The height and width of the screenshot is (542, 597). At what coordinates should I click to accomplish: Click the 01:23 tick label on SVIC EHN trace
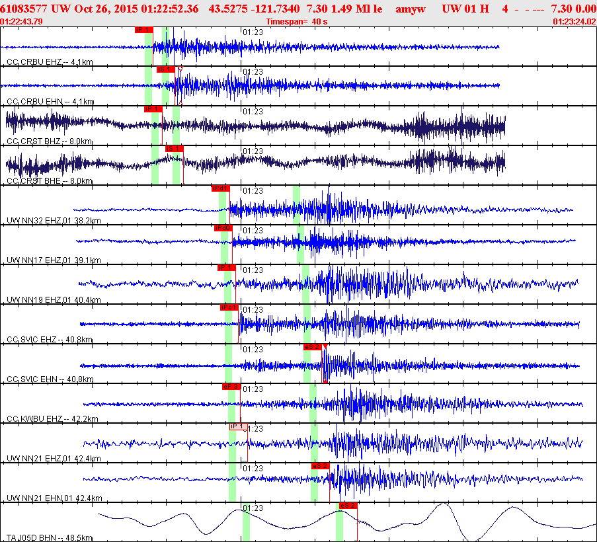pyautogui.click(x=253, y=350)
